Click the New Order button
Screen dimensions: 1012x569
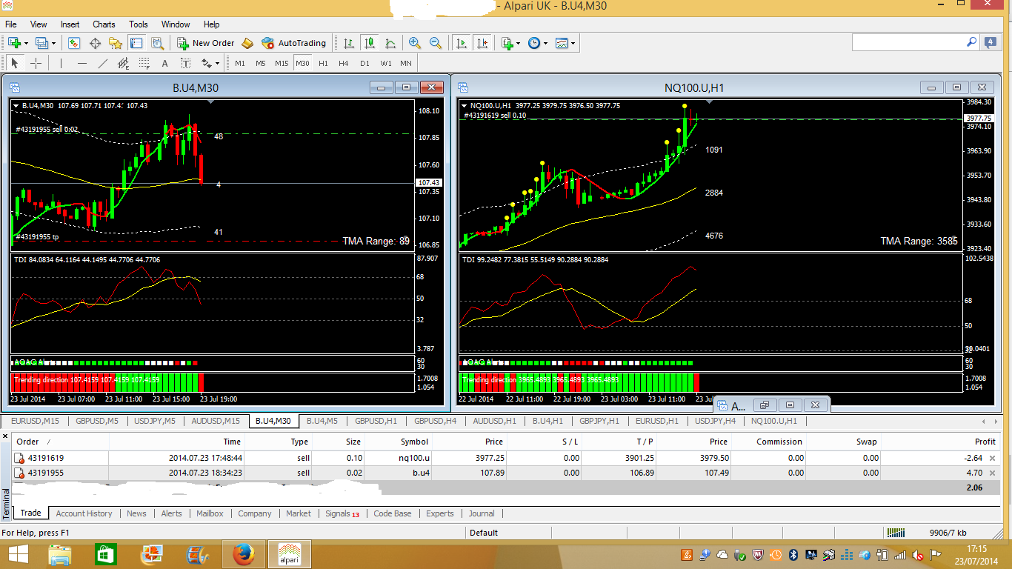[x=206, y=43]
